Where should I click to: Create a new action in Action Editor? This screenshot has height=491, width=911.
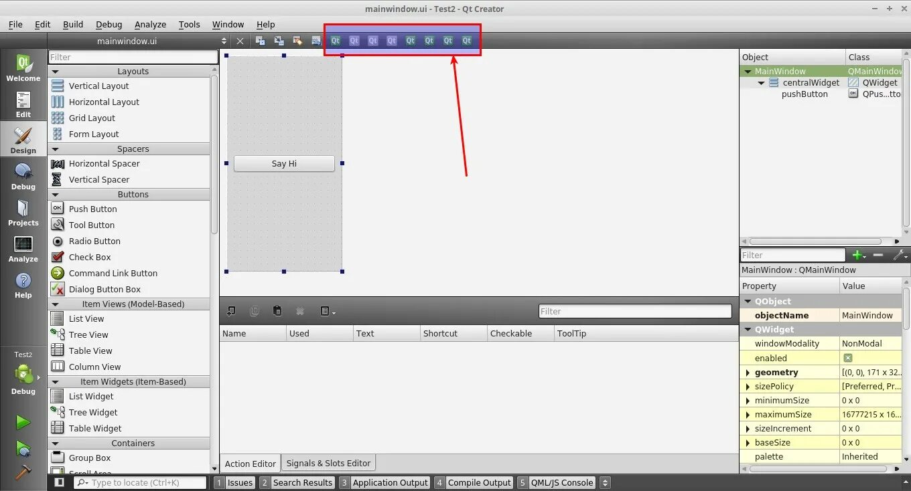tap(231, 311)
